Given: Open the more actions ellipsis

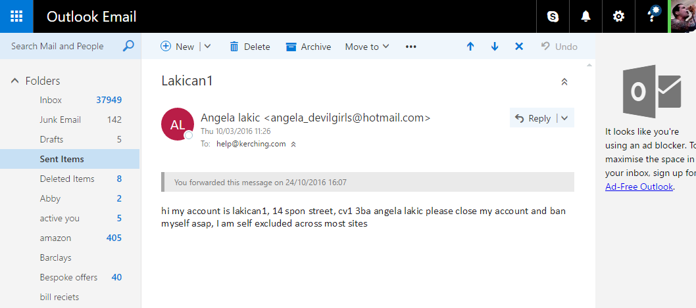Looking at the screenshot, I should click(x=411, y=47).
